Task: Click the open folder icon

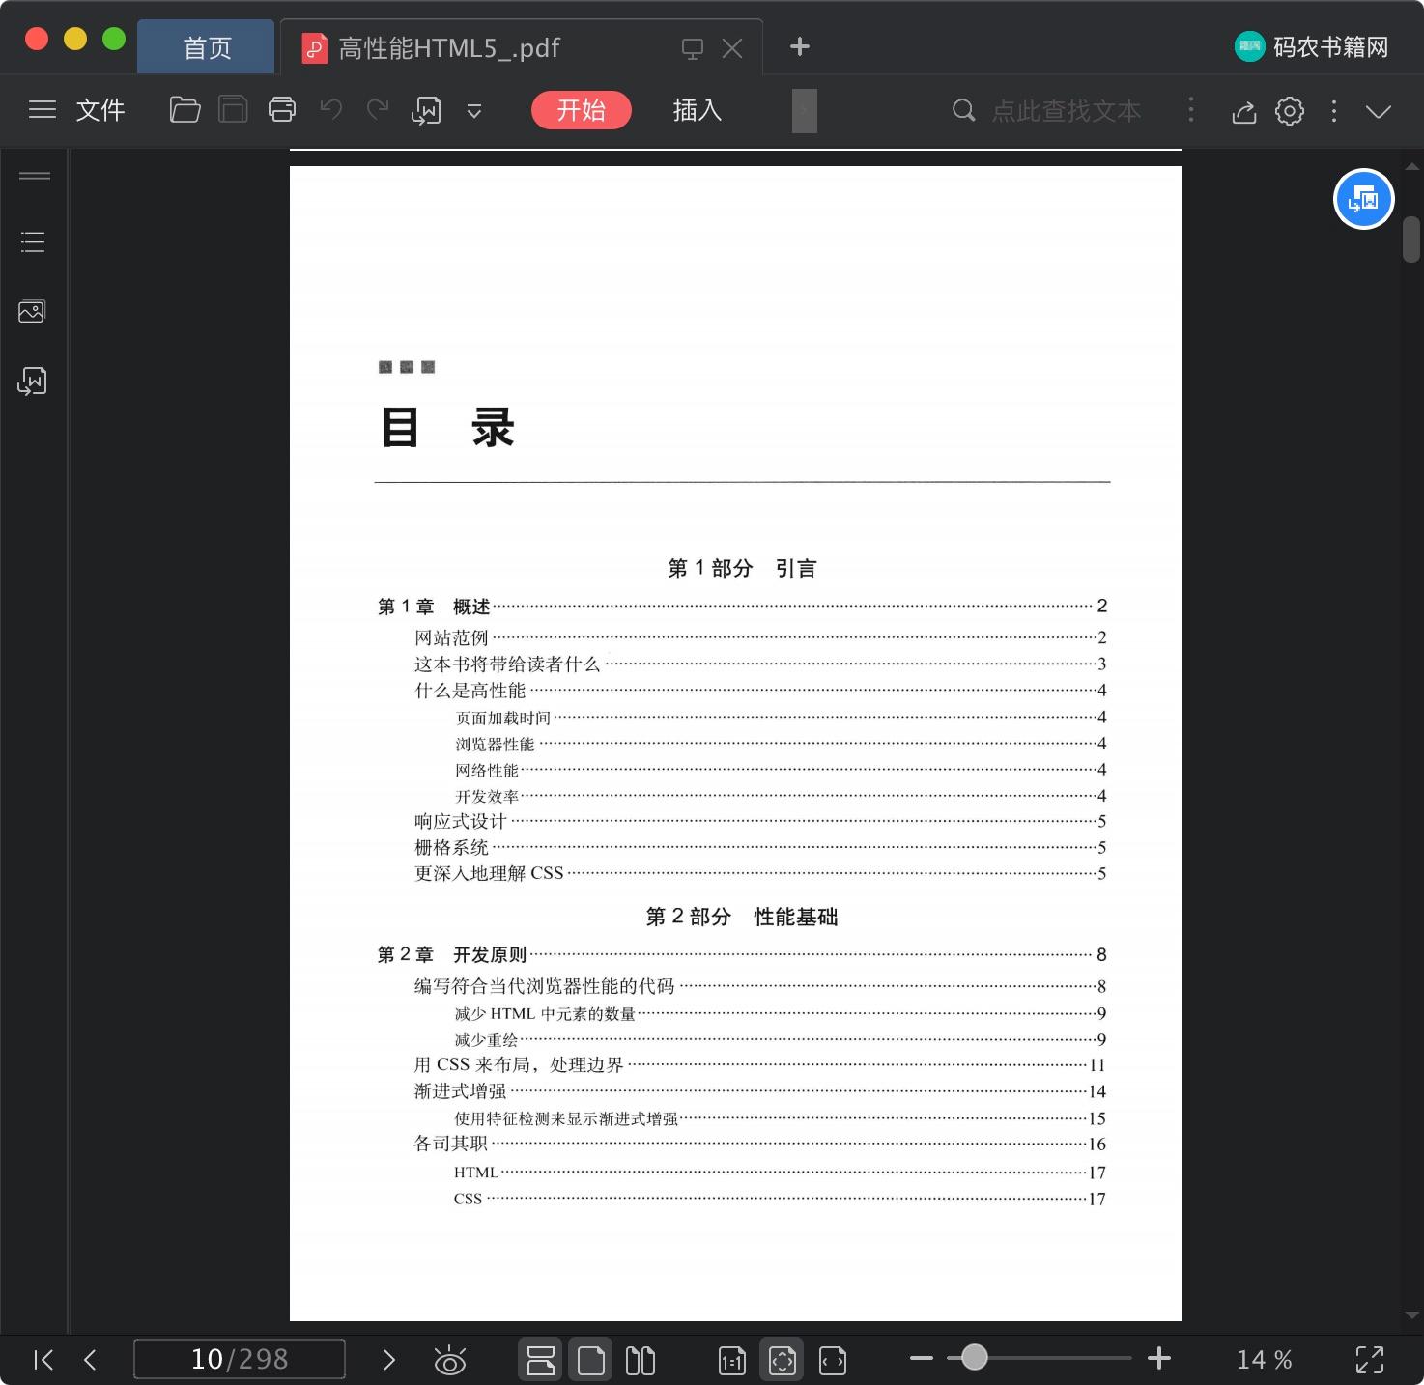Action: pos(185,110)
